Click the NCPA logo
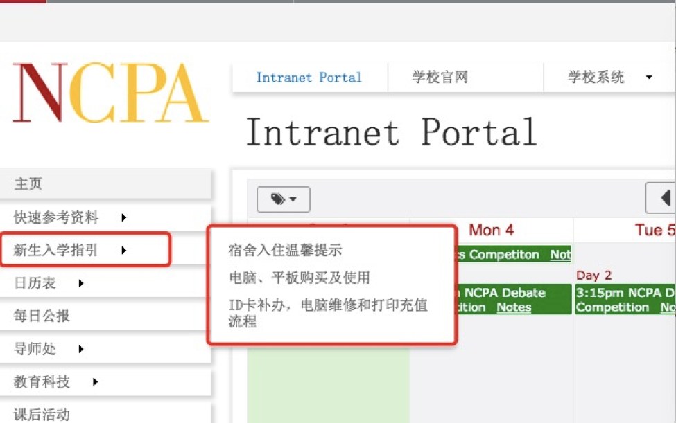Image resolution: width=676 pixels, height=423 pixels. [x=110, y=93]
